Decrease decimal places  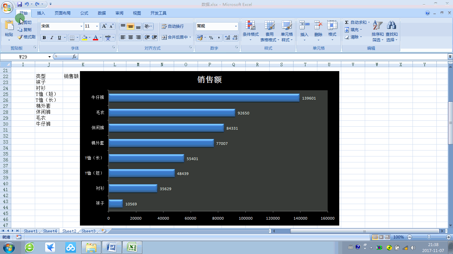coord(235,38)
